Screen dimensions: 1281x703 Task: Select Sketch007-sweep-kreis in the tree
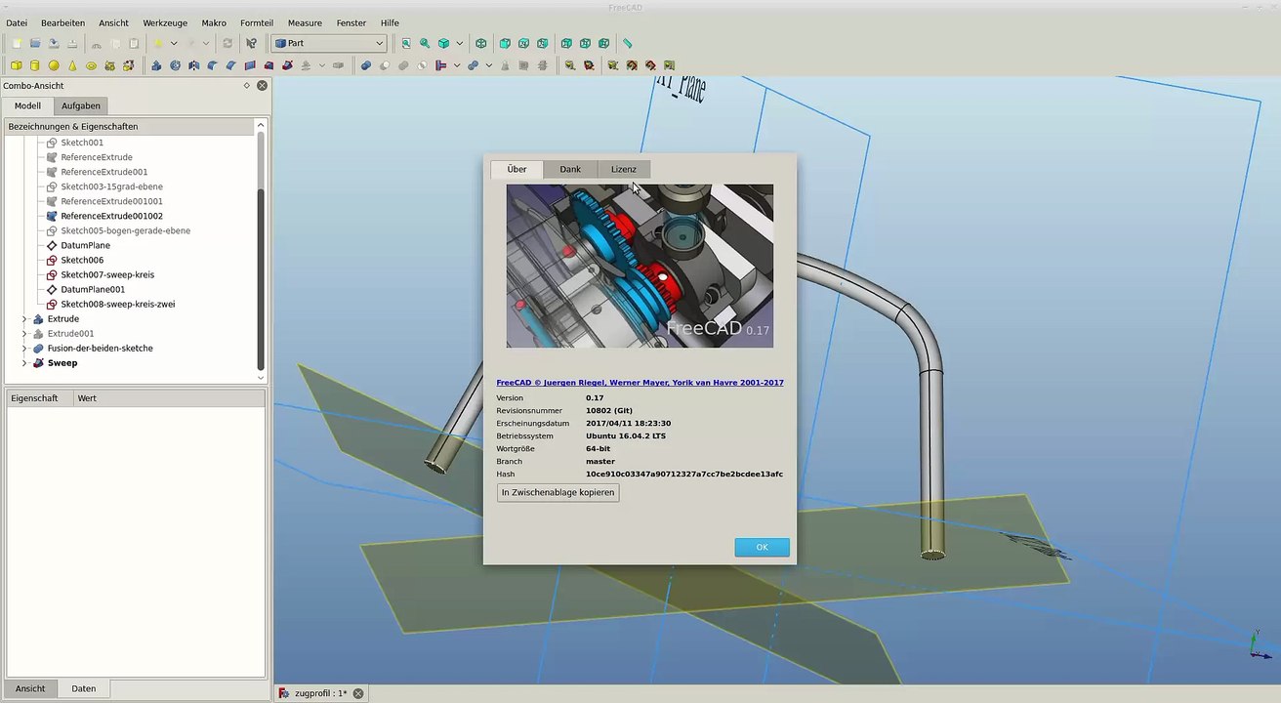coord(107,275)
